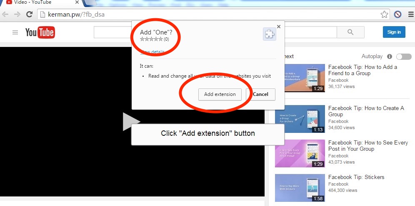Reload the page with refresh icon
415x206 pixels.
click(x=30, y=14)
